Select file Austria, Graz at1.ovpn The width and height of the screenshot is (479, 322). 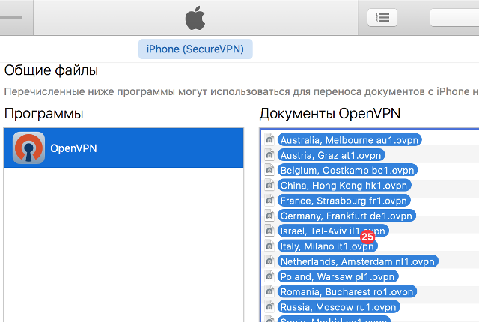tap(331, 155)
